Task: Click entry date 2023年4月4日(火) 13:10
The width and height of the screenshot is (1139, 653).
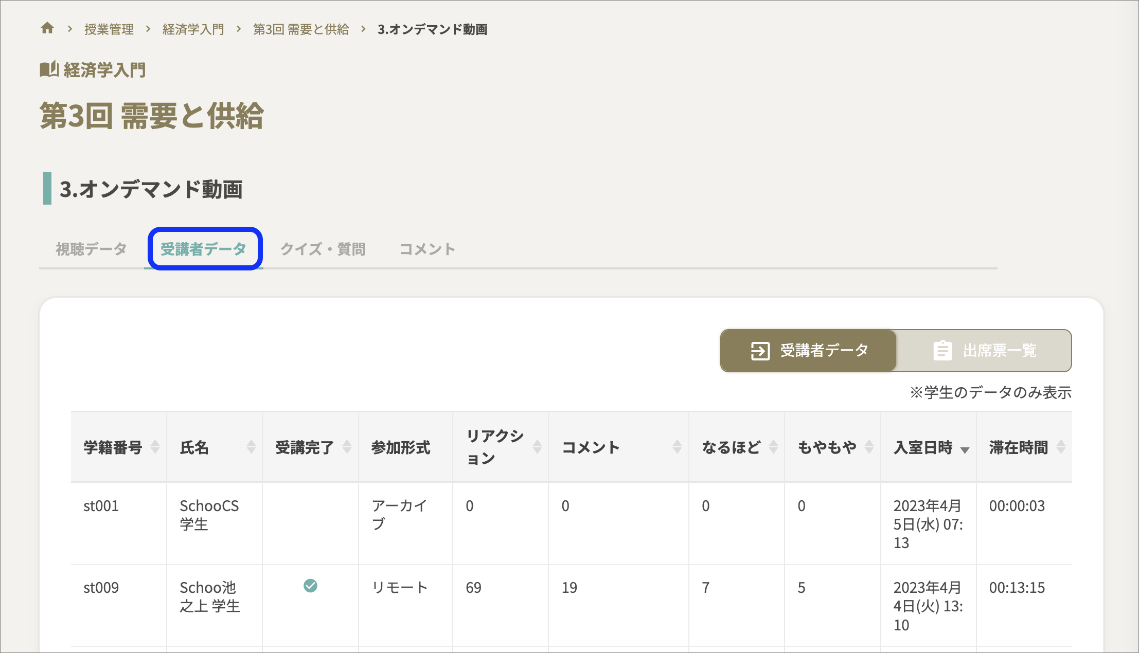Action: pyautogui.click(x=928, y=606)
